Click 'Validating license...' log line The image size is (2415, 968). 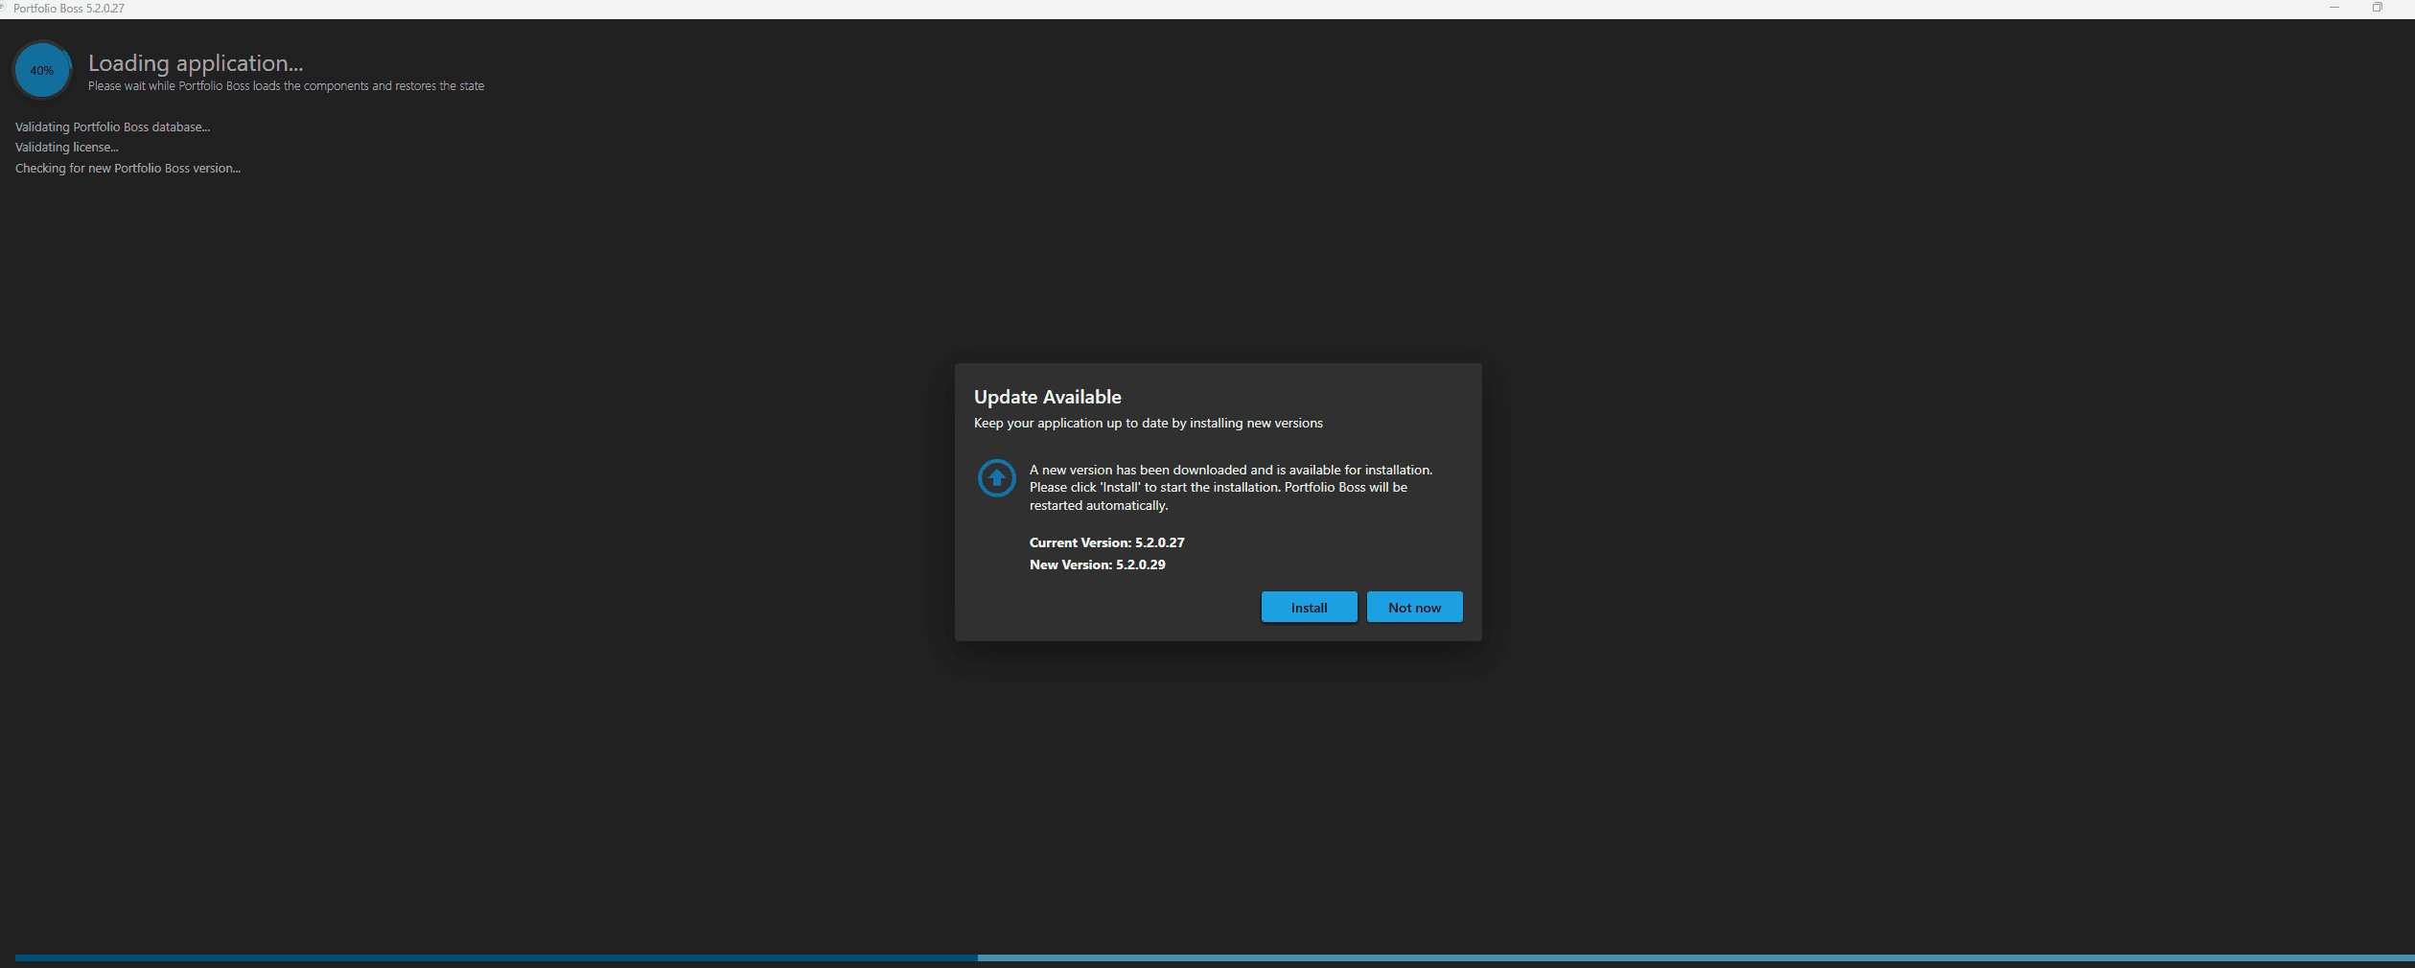tap(67, 148)
